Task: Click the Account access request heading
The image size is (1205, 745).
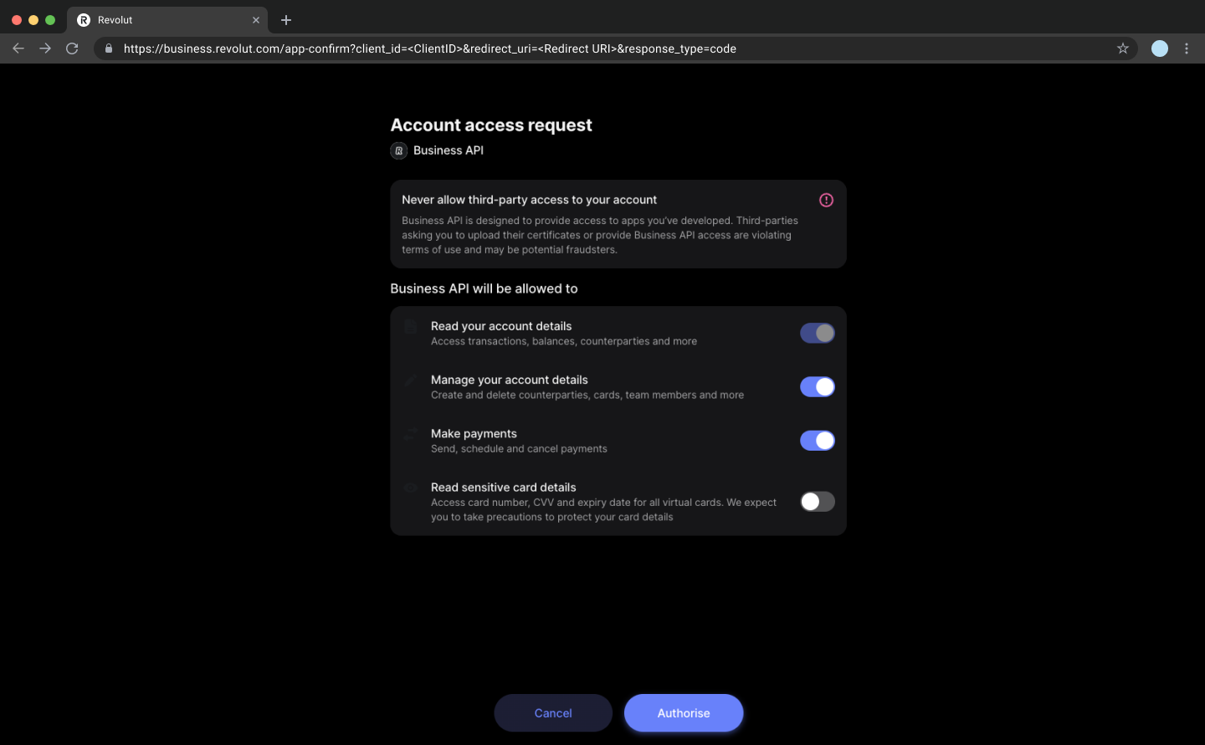Action: click(491, 125)
